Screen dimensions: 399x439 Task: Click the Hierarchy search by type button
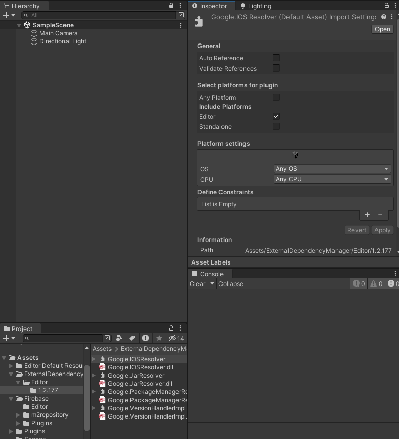click(181, 15)
